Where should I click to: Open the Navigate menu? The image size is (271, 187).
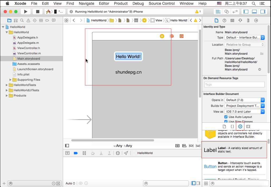tap(86, 3)
